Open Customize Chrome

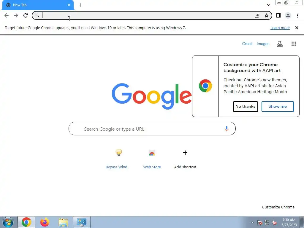click(278, 207)
